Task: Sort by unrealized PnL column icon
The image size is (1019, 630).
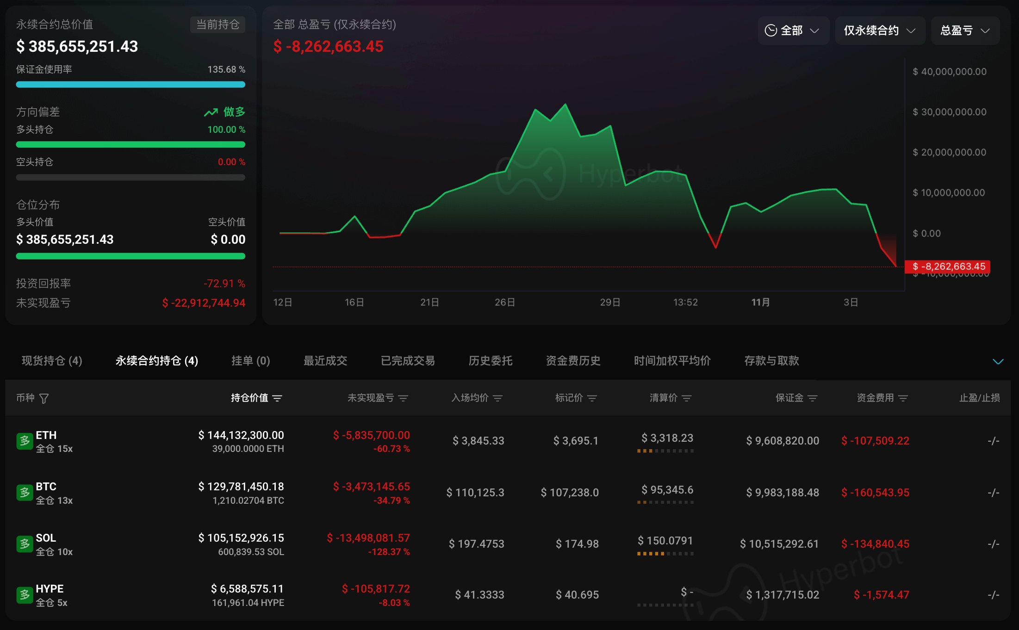Action: [403, 398]
